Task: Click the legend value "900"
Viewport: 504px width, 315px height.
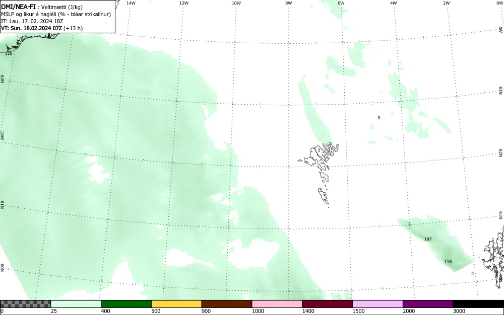Action: point(206,311)
